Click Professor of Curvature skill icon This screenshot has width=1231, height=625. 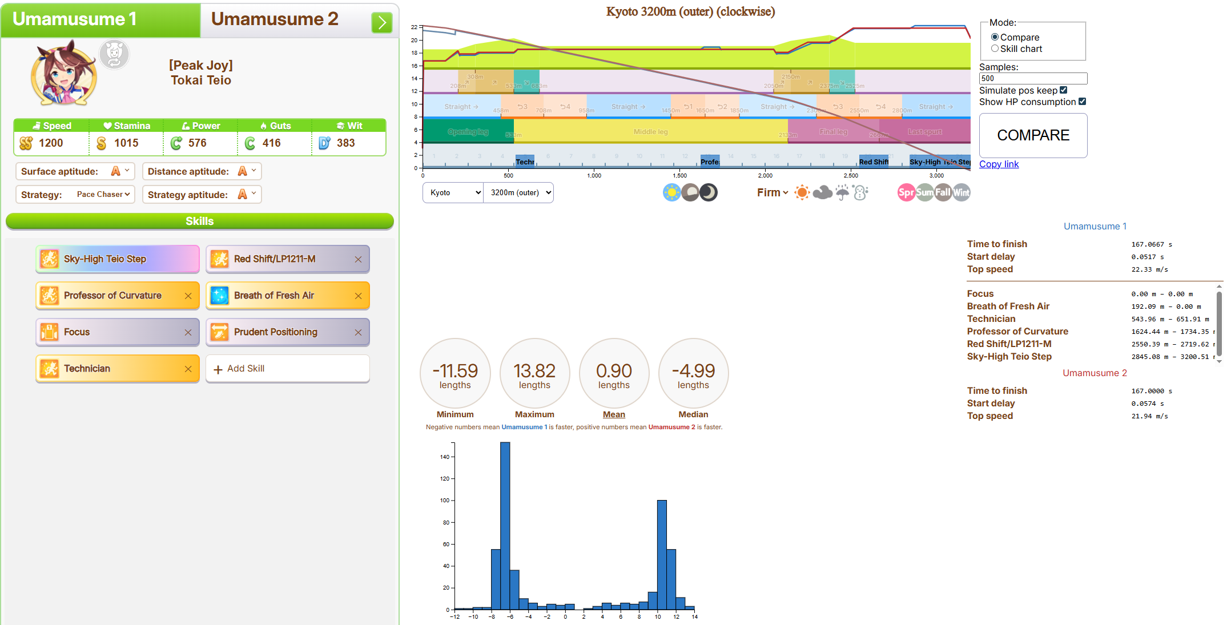49,296
